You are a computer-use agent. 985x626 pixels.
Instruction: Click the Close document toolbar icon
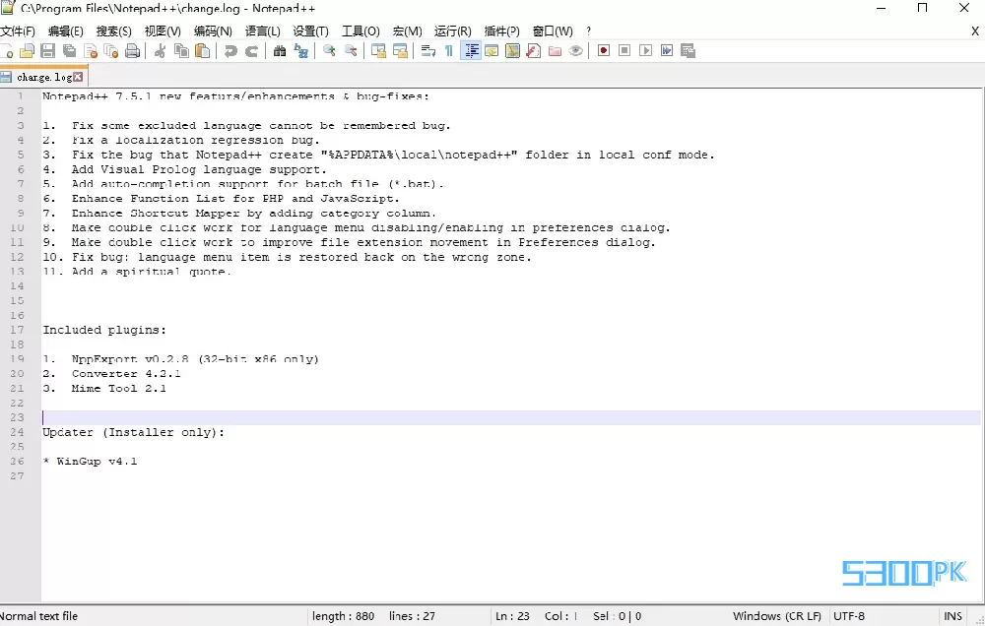[x=91, y=51]
